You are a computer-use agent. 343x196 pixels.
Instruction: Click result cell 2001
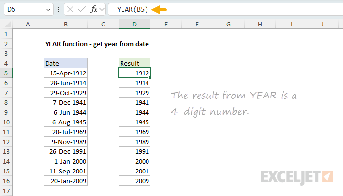pos(135,171)
